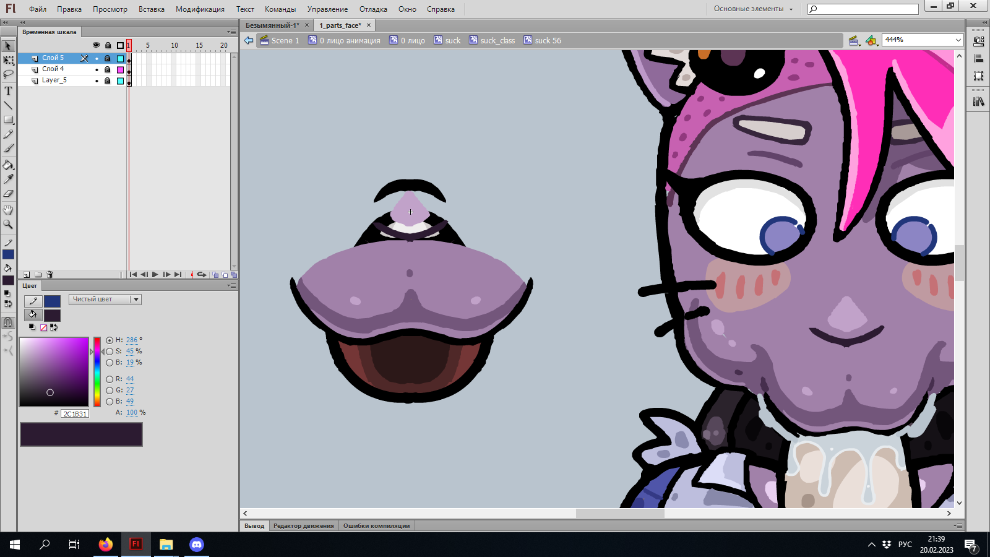Image resolution: width=990 pixels, height=557 pixels.
Task: Toggle the Loop playback button
Action: (x=202, y=275)
